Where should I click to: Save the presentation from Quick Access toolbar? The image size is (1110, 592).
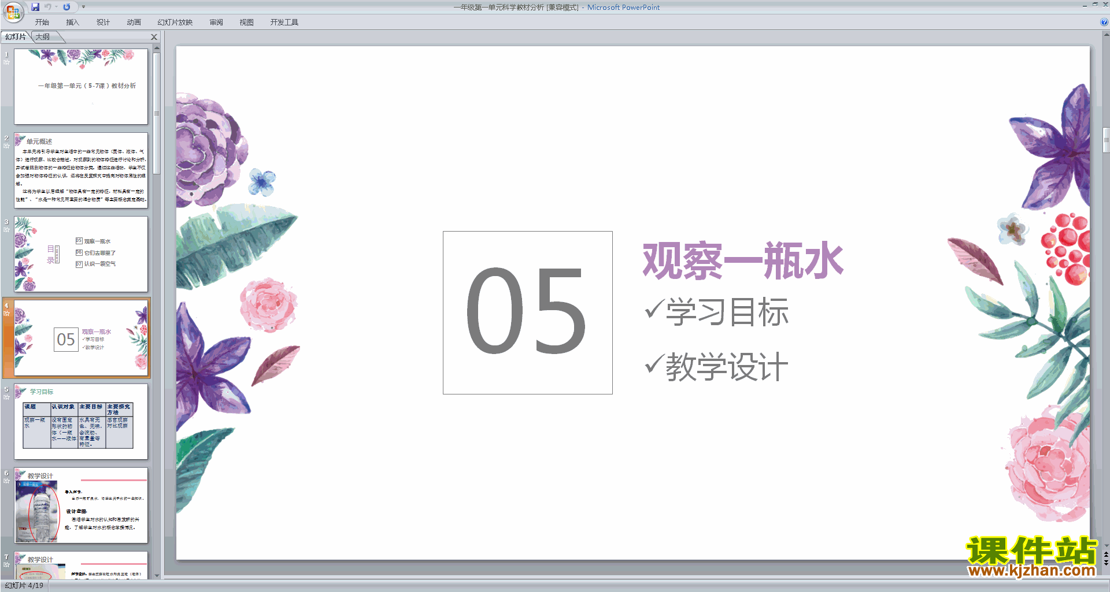point(35,7)
